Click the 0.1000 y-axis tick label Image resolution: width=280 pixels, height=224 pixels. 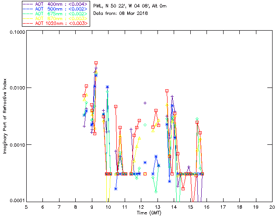click(x=17, y=33)
